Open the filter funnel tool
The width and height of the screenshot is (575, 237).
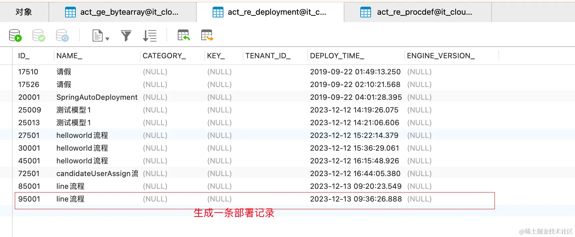pos(126,35)
